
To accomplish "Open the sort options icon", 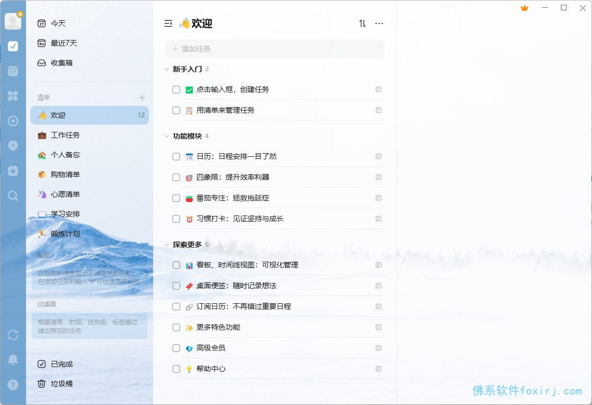I will click(362, 23).
